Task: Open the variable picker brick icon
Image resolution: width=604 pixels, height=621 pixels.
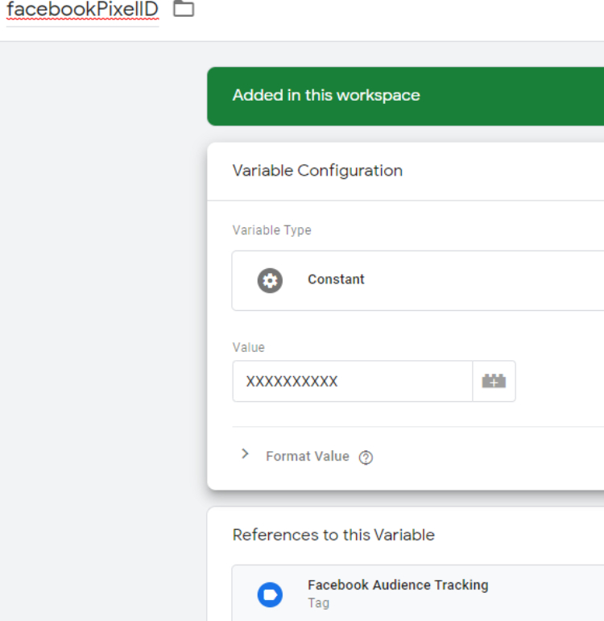Action: click(494, 381)
